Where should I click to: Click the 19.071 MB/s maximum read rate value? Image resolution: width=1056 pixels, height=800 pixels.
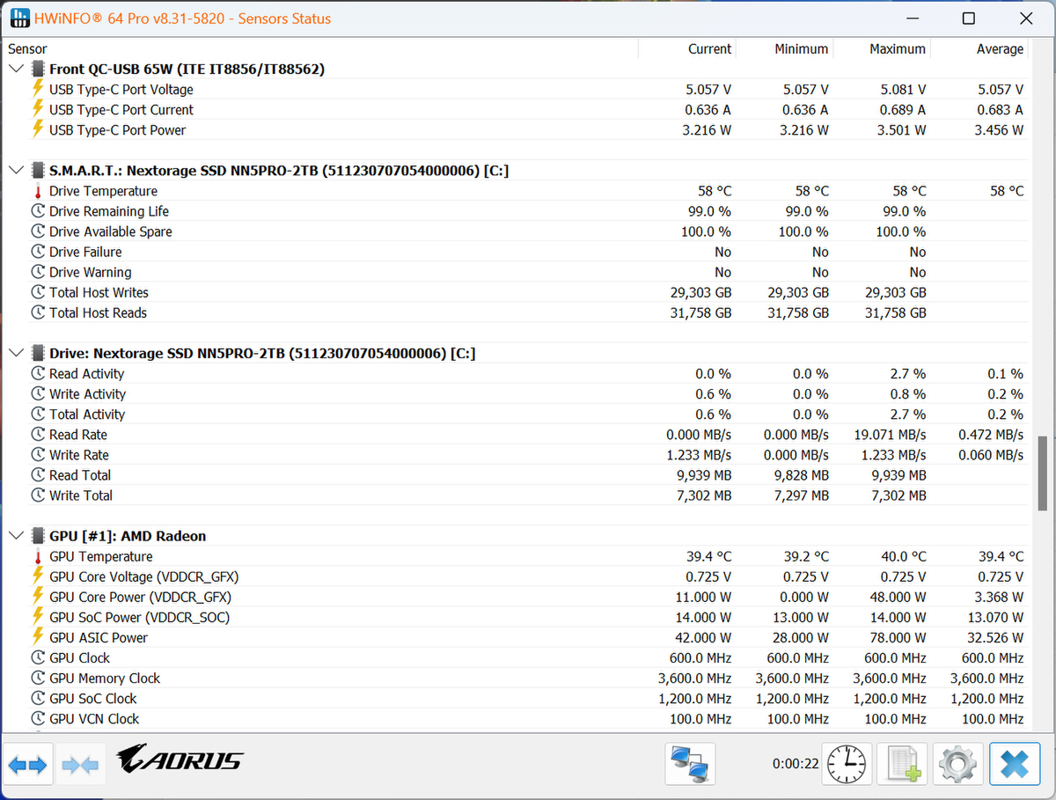point(889,434)
